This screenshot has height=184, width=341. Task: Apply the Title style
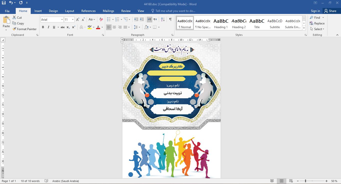(x=257, y=23)
